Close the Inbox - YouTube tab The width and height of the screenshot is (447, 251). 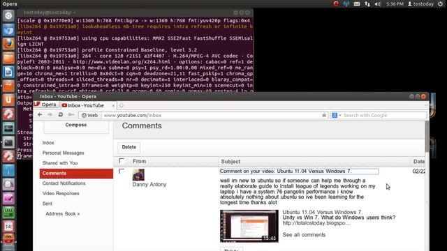pyautogui.click(x=113, y=105)
